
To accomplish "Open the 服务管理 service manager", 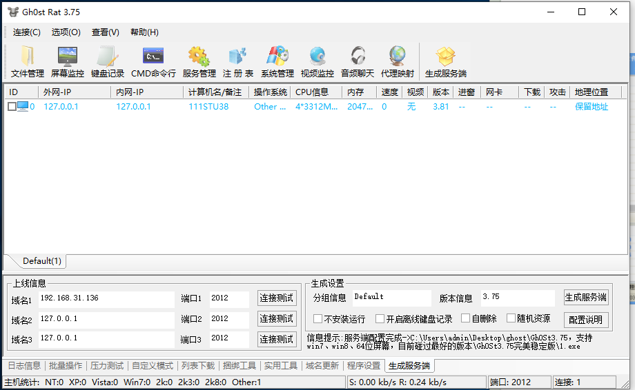I will (x=199, y=62).
